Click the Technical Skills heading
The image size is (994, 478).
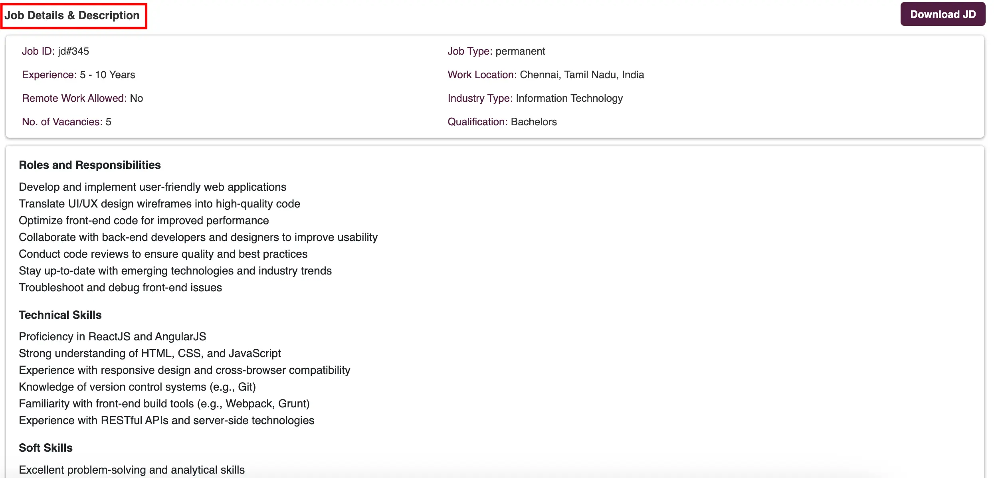click(x=60, y=315)
